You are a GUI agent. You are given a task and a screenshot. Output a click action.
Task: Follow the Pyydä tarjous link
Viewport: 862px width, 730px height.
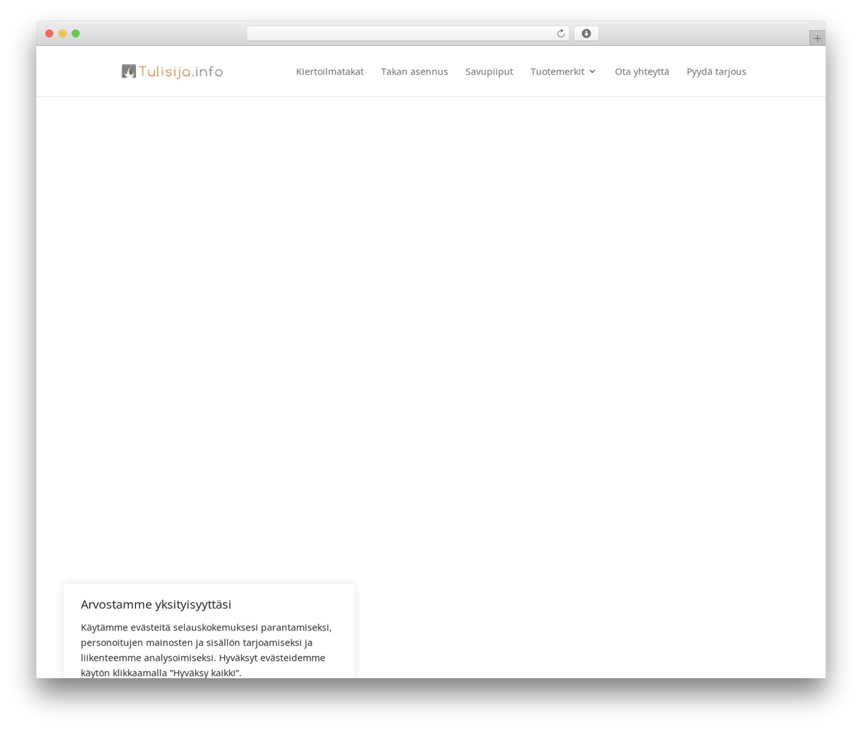(x=717, y=71)
